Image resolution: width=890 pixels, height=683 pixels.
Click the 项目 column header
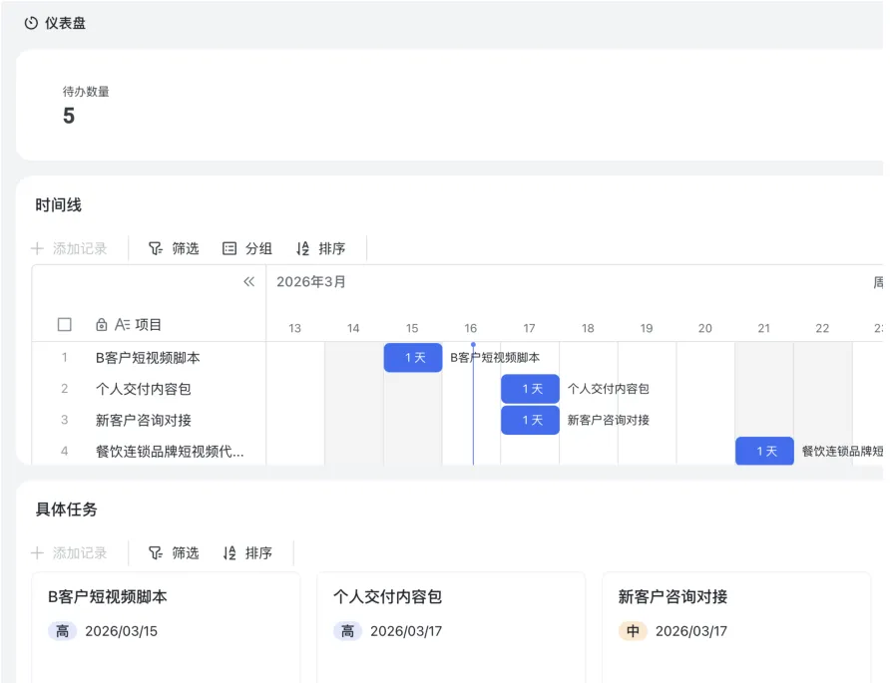pos(148,324)
